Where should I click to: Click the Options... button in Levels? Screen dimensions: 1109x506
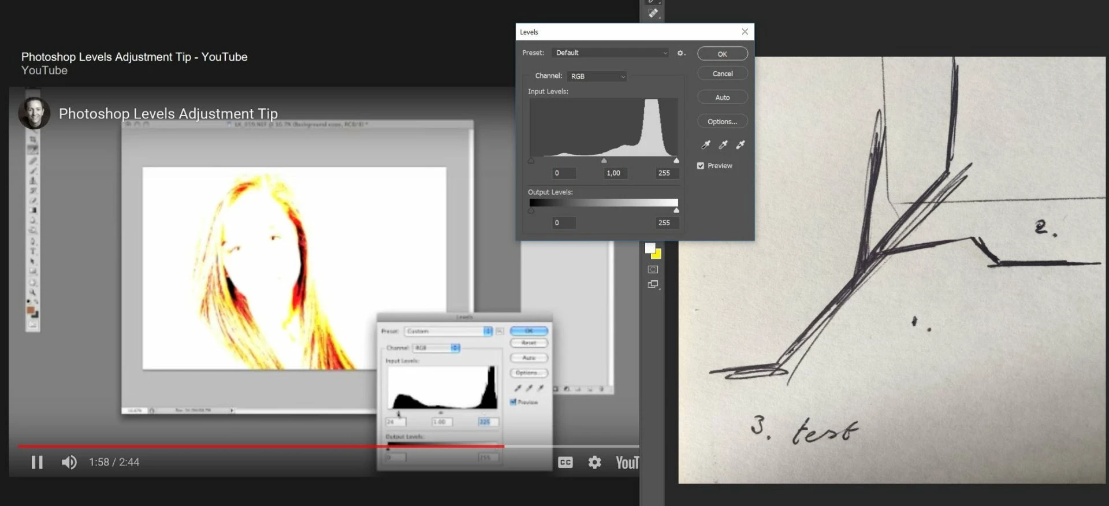723,121
